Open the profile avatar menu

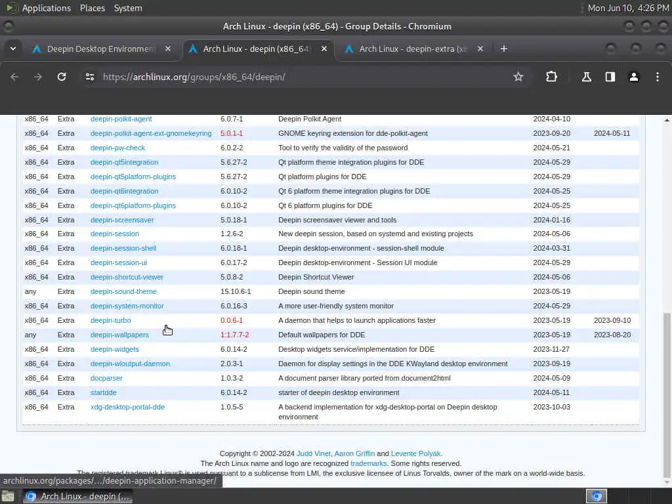[633, 77]
